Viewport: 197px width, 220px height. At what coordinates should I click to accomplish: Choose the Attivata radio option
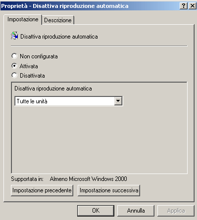click(x=14, y=66)
